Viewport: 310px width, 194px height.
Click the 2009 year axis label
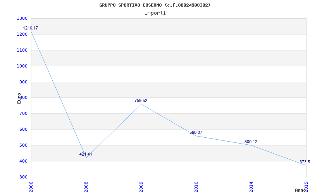pos(141,187)
